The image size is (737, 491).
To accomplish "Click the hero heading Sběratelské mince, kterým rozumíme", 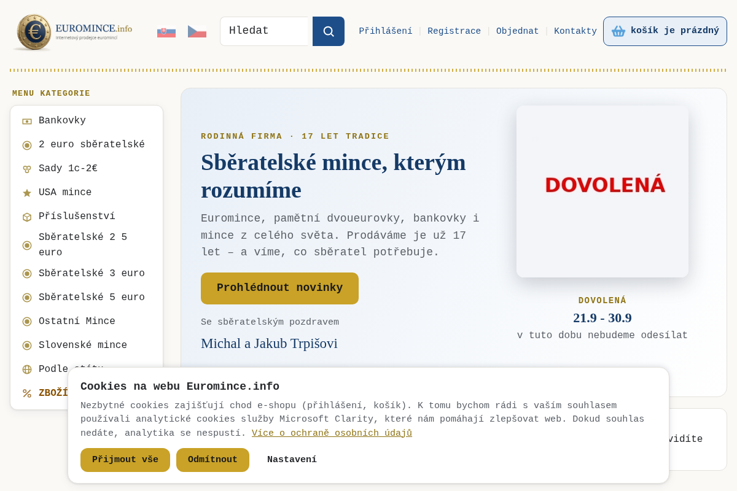I will coord(333,176).
